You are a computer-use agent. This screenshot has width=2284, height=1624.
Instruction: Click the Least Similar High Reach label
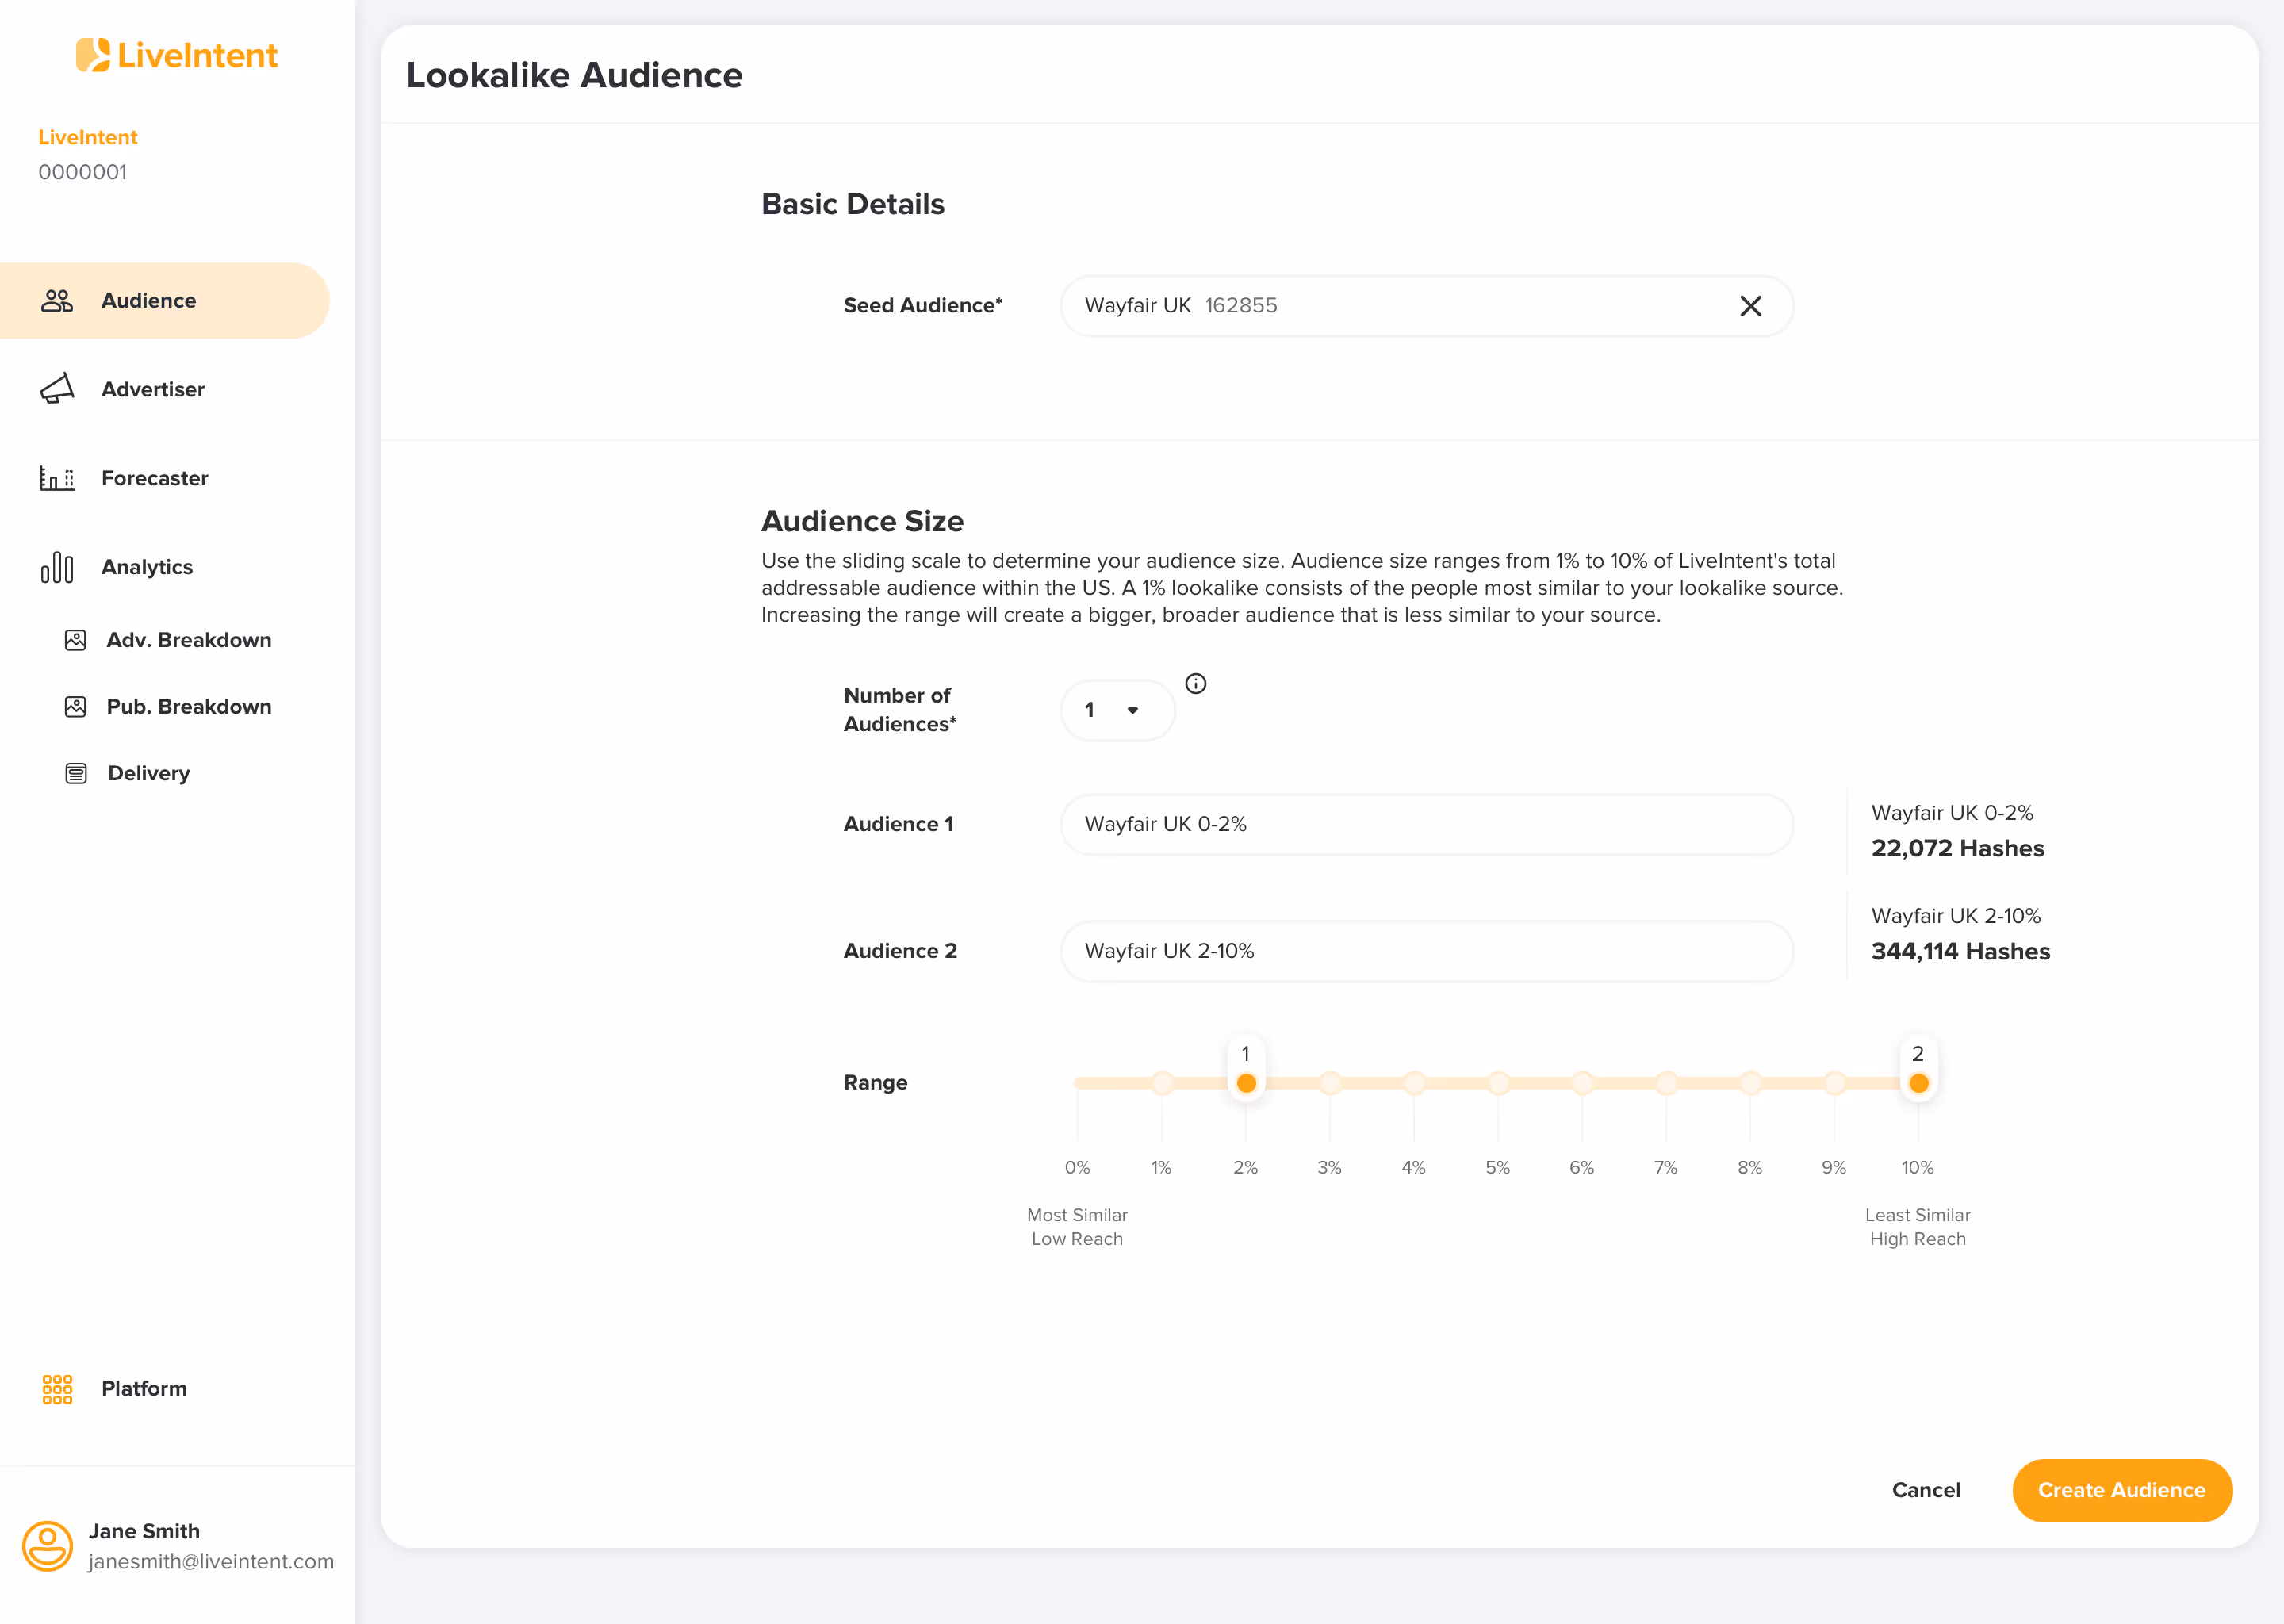1918,1227
